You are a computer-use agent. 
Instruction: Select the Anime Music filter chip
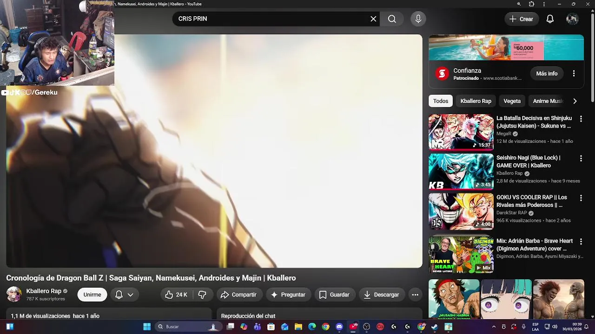548,101
